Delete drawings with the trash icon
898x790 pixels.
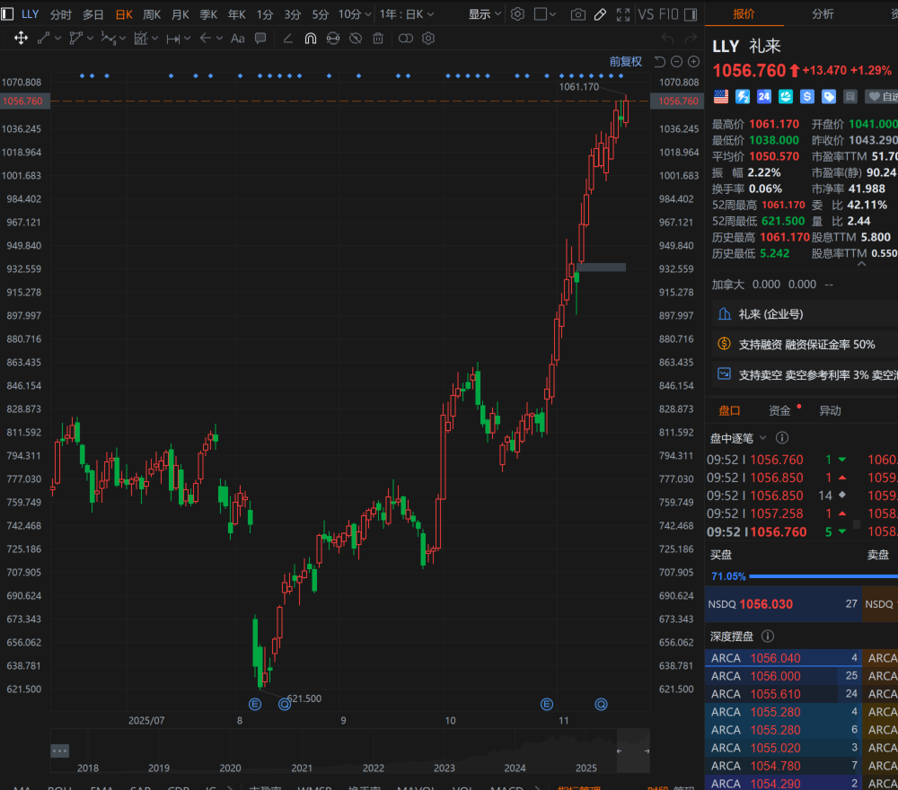click(x=378, y=38)
